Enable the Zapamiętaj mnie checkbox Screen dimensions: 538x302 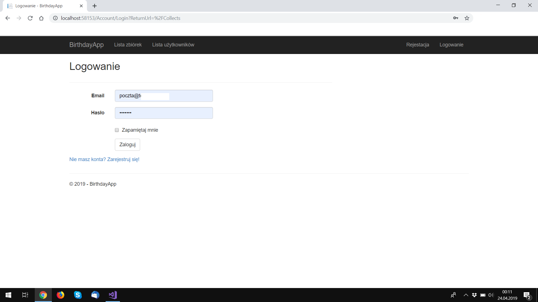117,130
